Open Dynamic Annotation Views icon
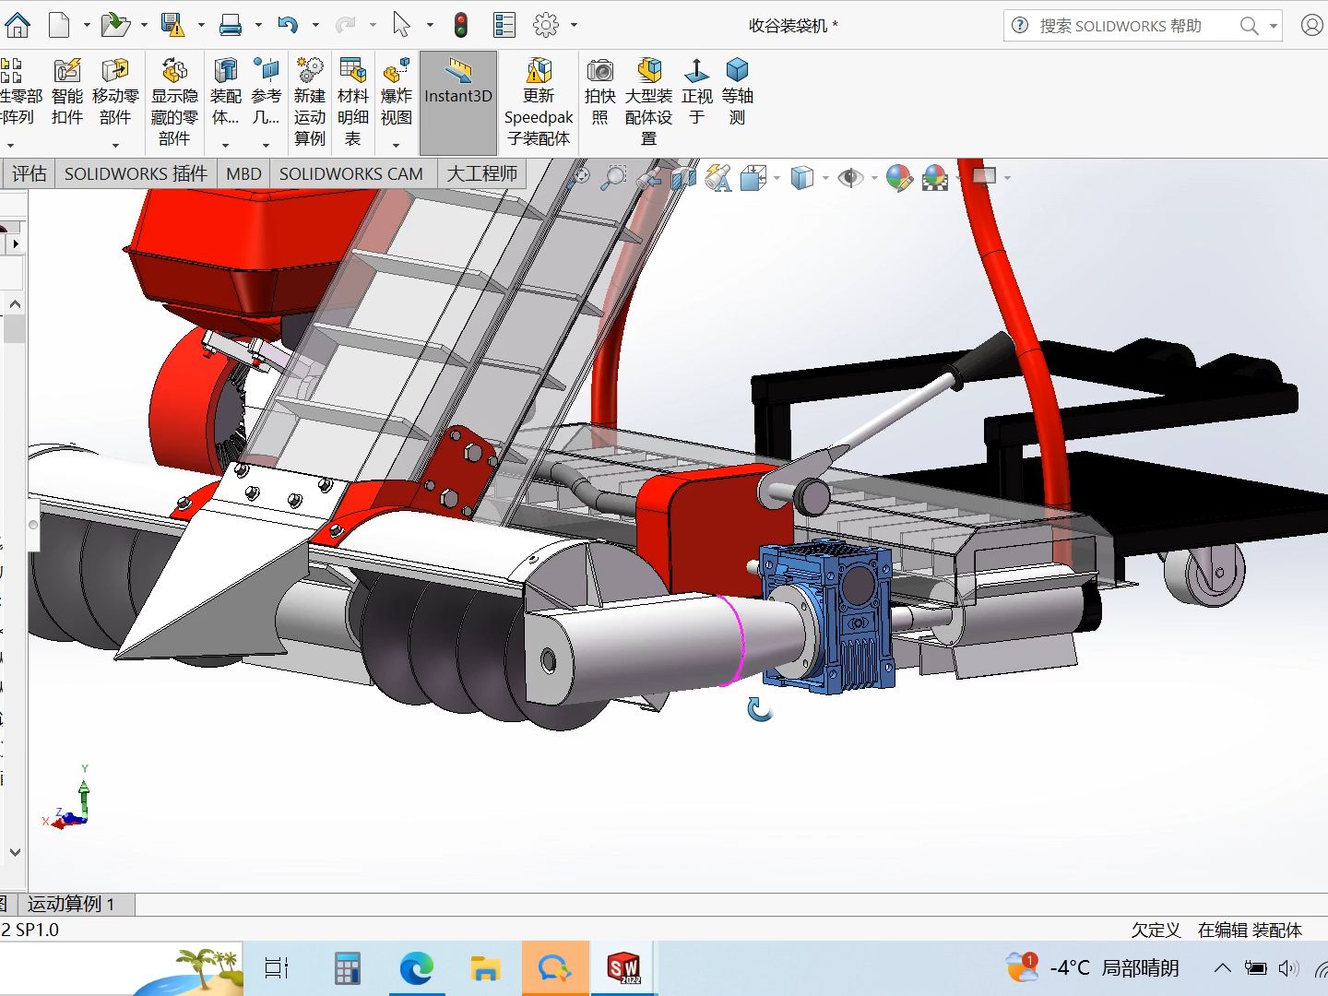 [718, 177]
